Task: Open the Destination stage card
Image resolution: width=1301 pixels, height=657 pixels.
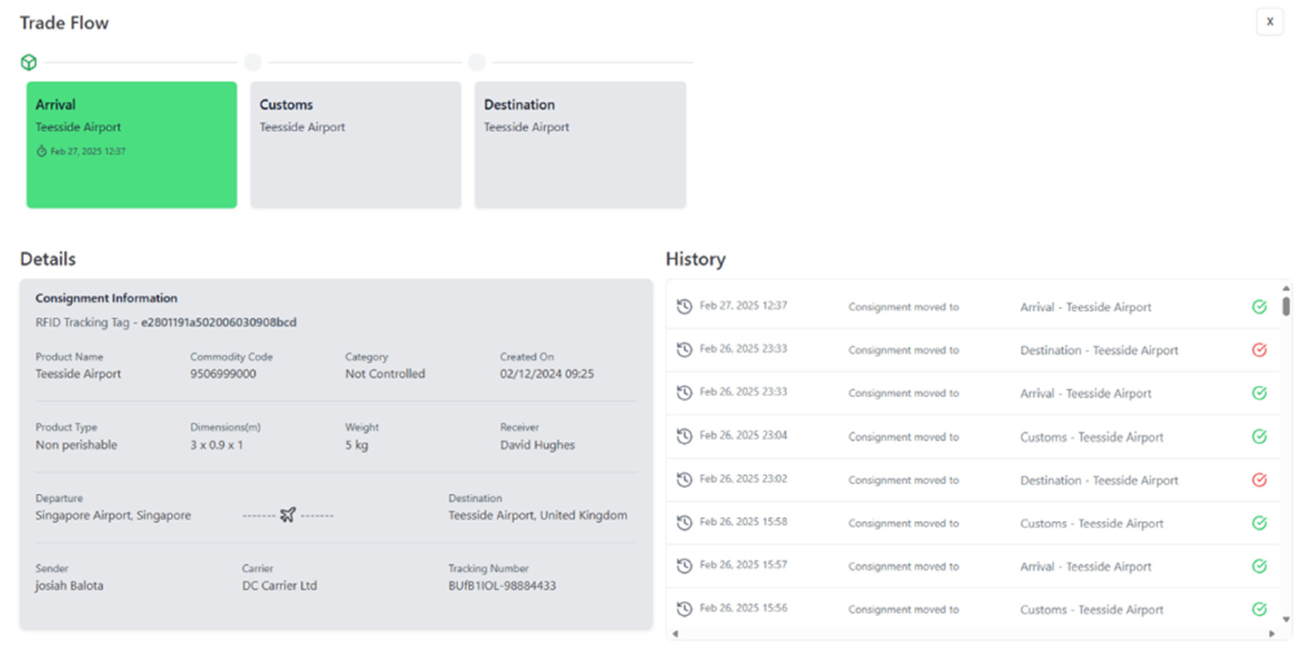Action: coord(580,145)
